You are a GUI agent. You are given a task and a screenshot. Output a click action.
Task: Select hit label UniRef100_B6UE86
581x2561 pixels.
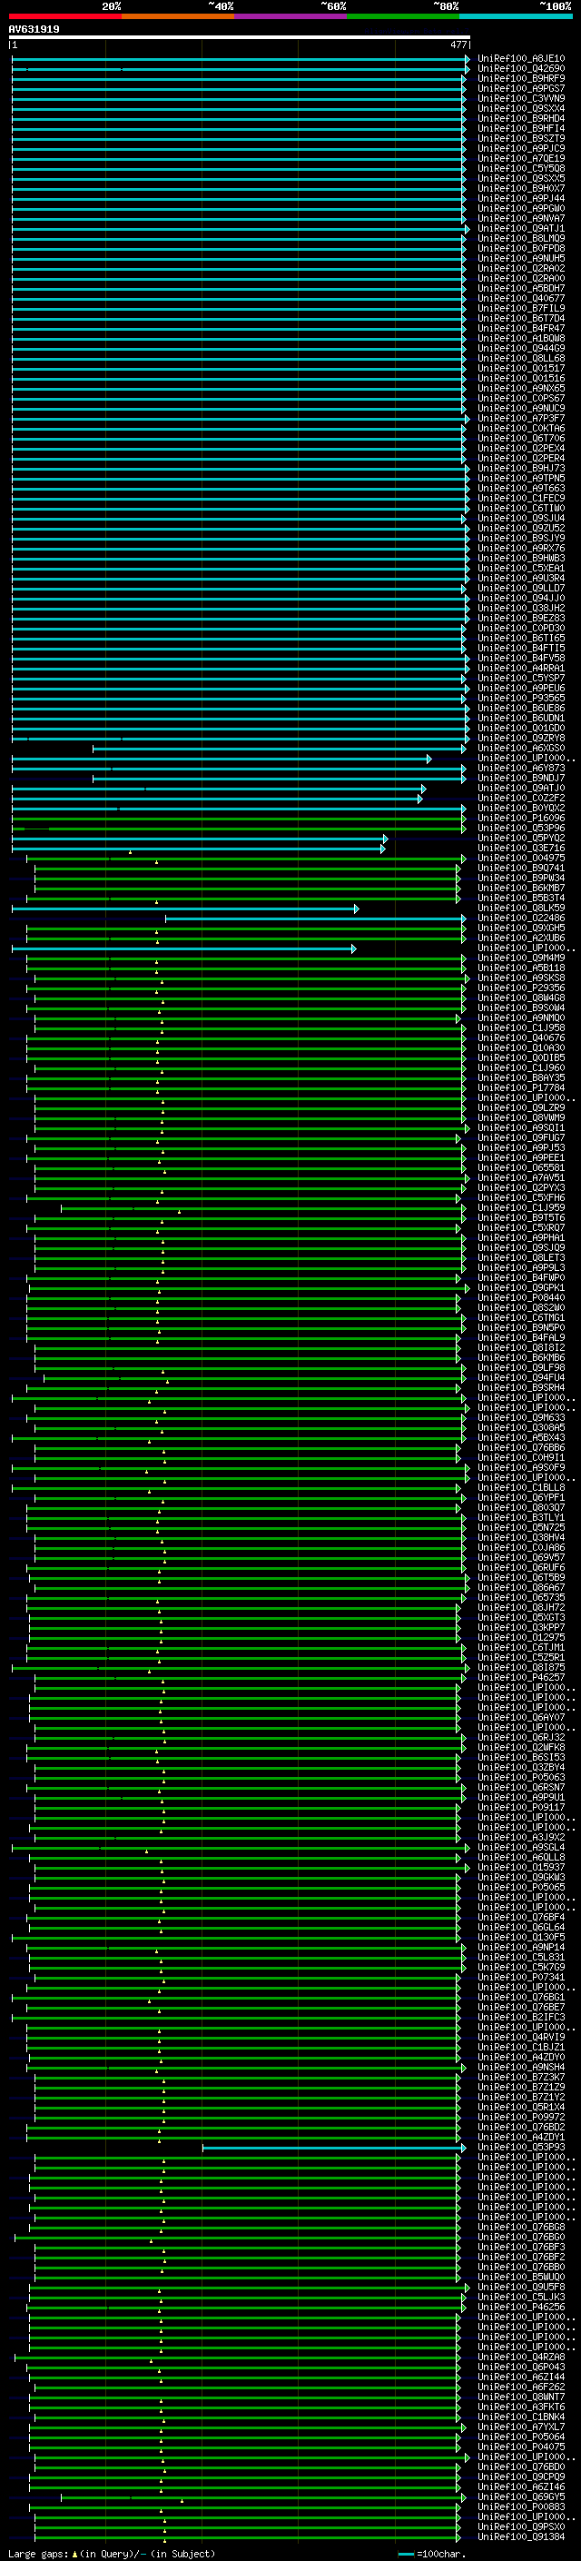(x=521, y=708)
